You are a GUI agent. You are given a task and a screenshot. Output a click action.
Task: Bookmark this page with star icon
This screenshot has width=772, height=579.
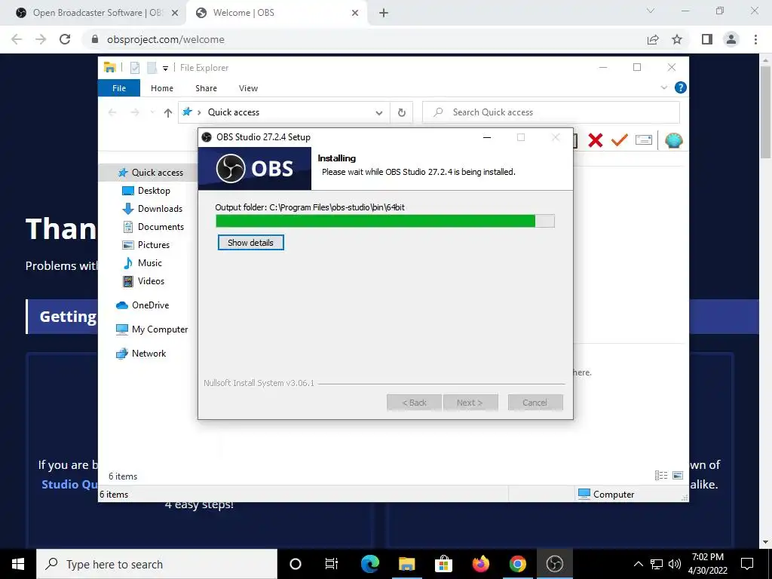click(x=677, y=39)
